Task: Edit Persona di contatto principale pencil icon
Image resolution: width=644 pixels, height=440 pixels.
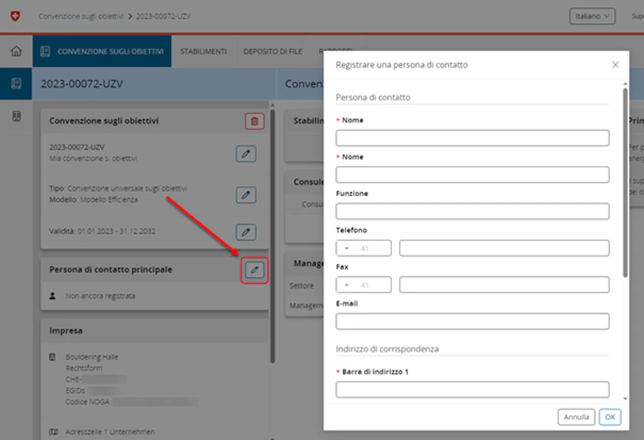Action: 254,270
